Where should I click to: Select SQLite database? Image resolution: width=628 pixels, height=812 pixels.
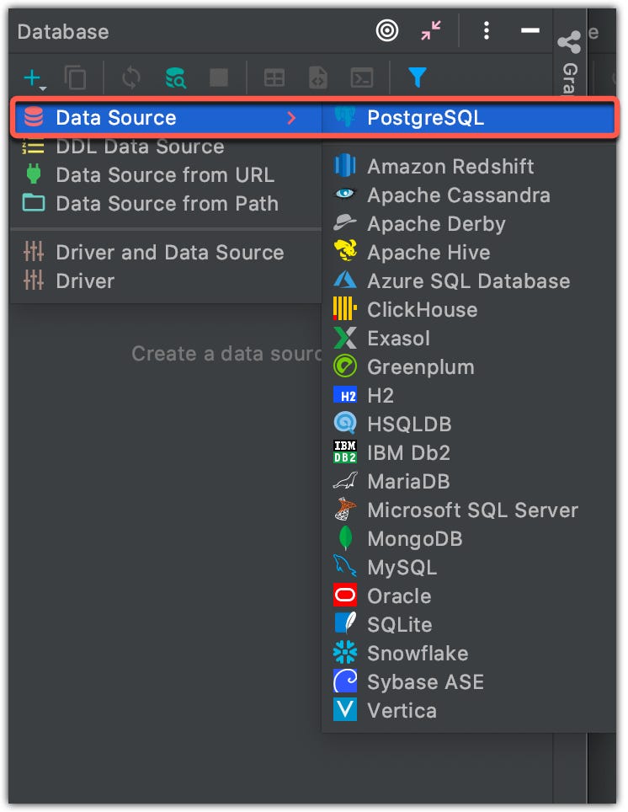(468, 624)
